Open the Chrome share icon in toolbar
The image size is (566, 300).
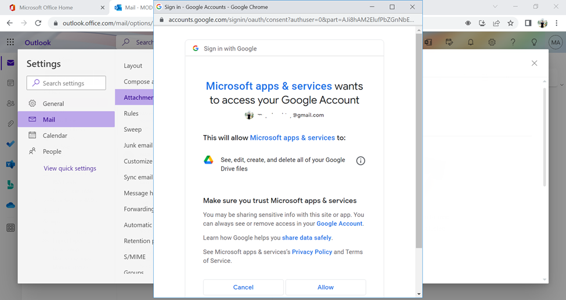click(x=496, y=23)
